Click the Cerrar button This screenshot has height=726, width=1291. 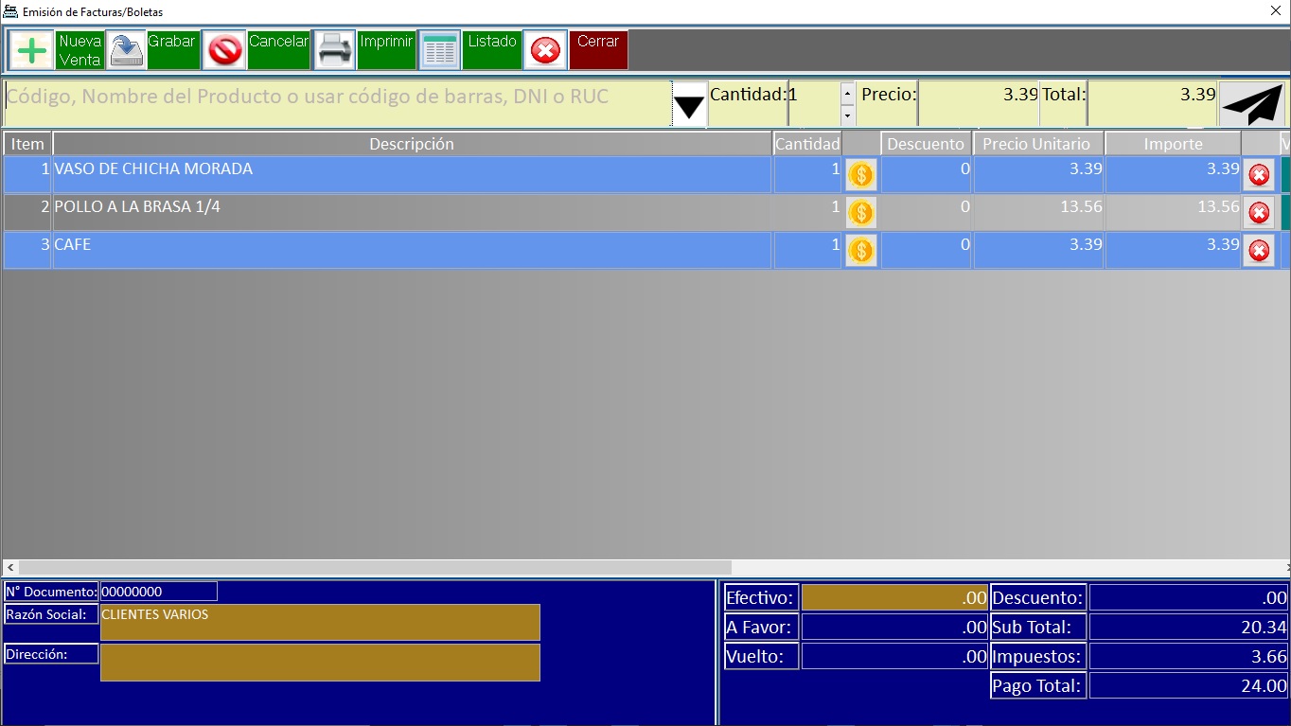point(598,50)
